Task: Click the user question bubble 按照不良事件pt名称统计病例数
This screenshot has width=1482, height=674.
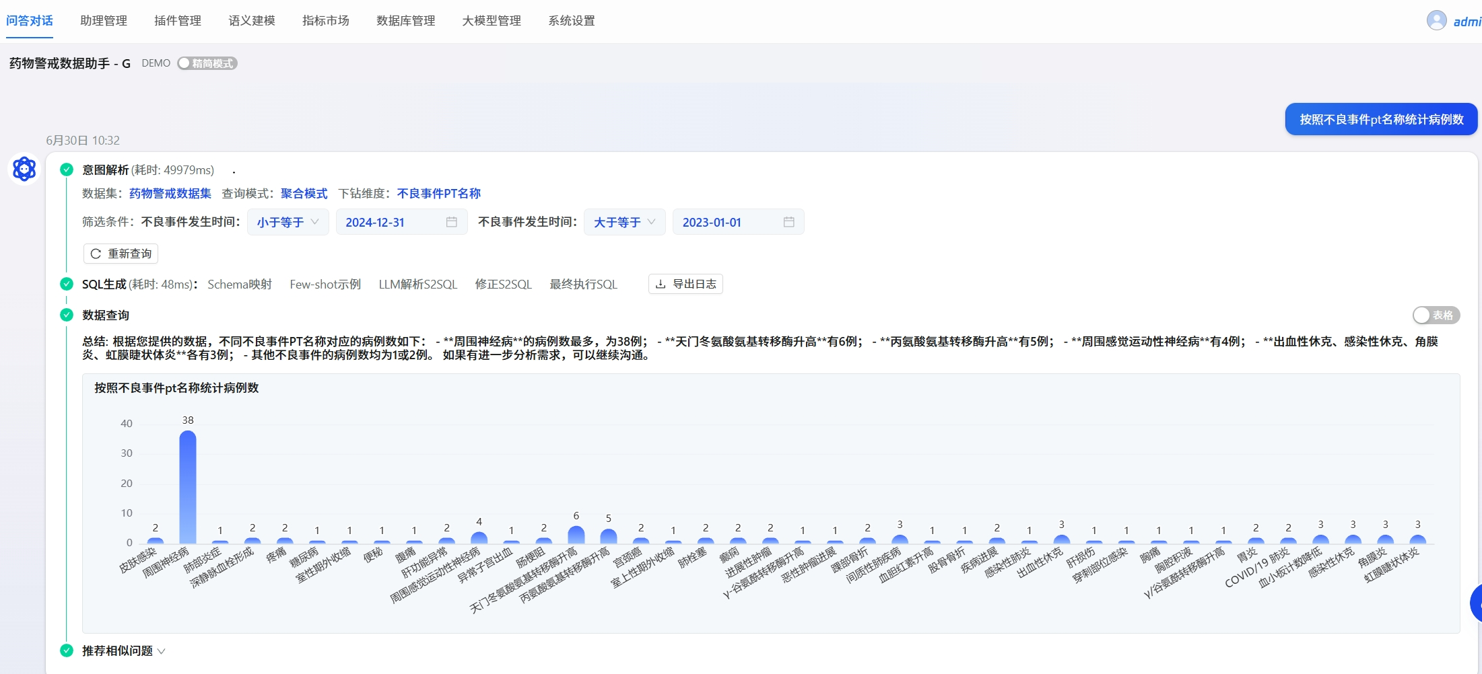Action: [x=1381, y=119]
